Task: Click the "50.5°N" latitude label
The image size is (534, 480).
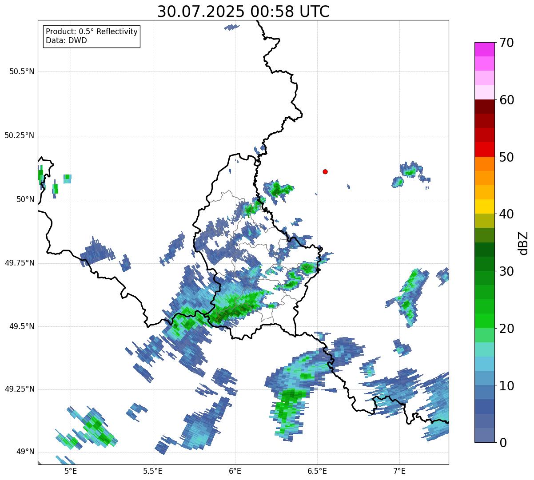Action: pyautogui.click(x=22, y=71)
